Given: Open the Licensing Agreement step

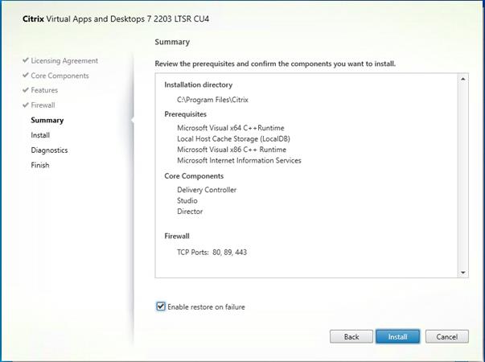Looking at the screenshot, I should pyautogui.click(x=64, y=60).
